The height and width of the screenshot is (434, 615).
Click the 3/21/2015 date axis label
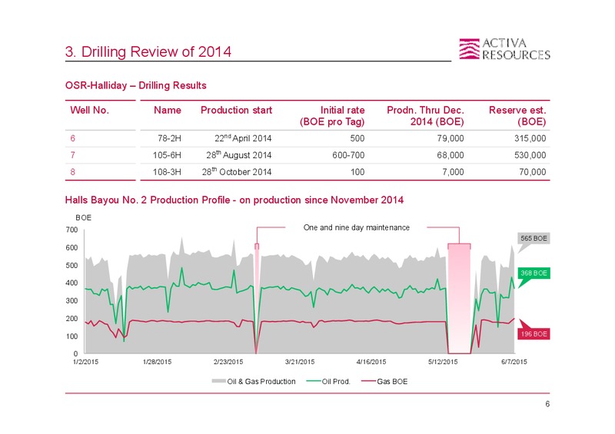(x=300, y=362)
